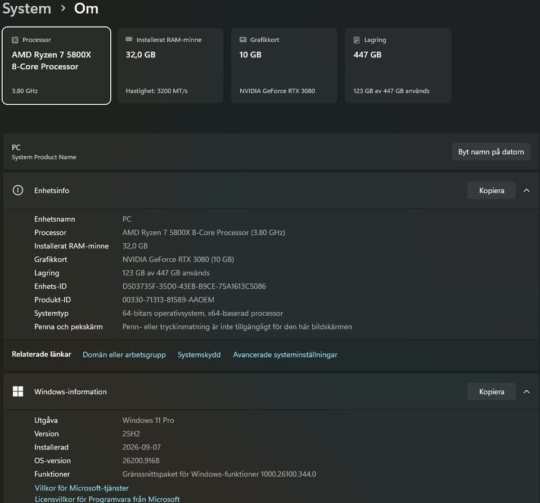Viewport: 540px width, 503px height.
Task: Click Version value 25H2
Action: click(x=131, y=433)
